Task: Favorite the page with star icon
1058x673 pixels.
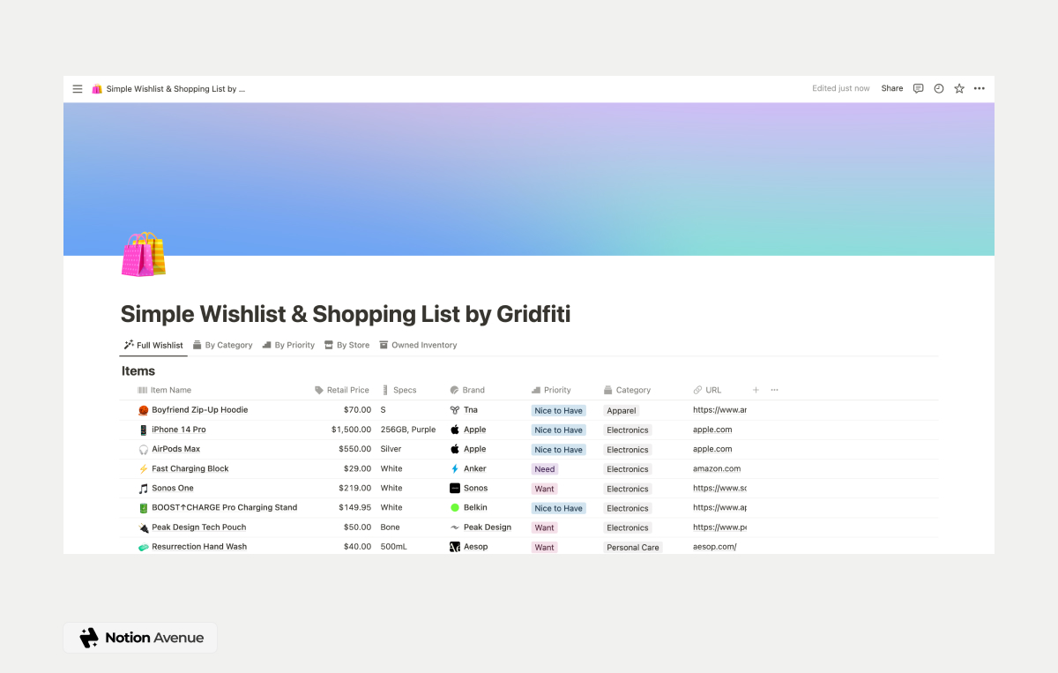Action: (959, 88)
